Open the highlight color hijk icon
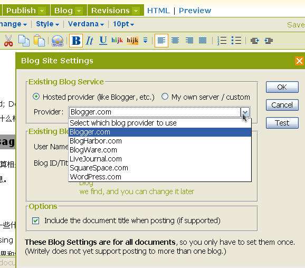Screen dimensions: 305x268 pyautogui.click(x=132, y=41)
